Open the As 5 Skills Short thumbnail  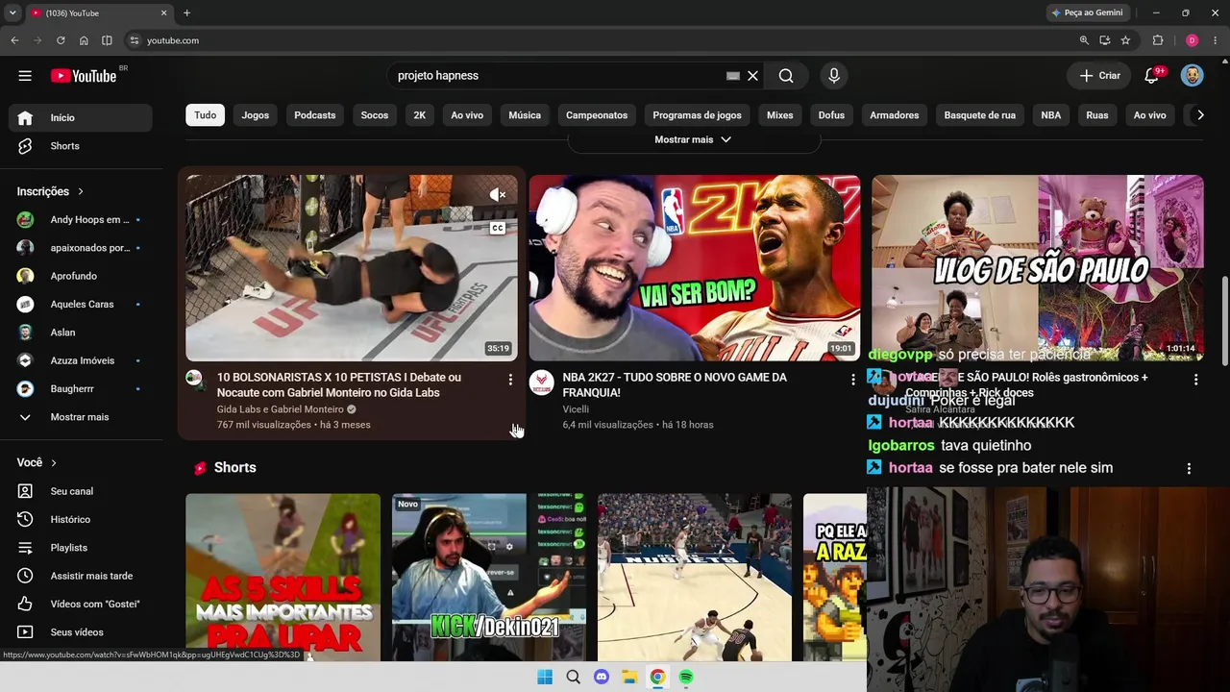pyautogui.click(x=283, y=578)
